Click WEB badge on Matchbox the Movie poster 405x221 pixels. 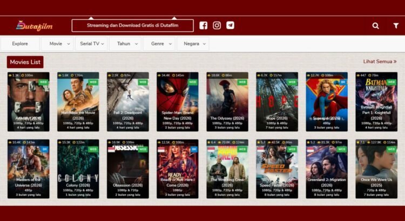point(93,82)
